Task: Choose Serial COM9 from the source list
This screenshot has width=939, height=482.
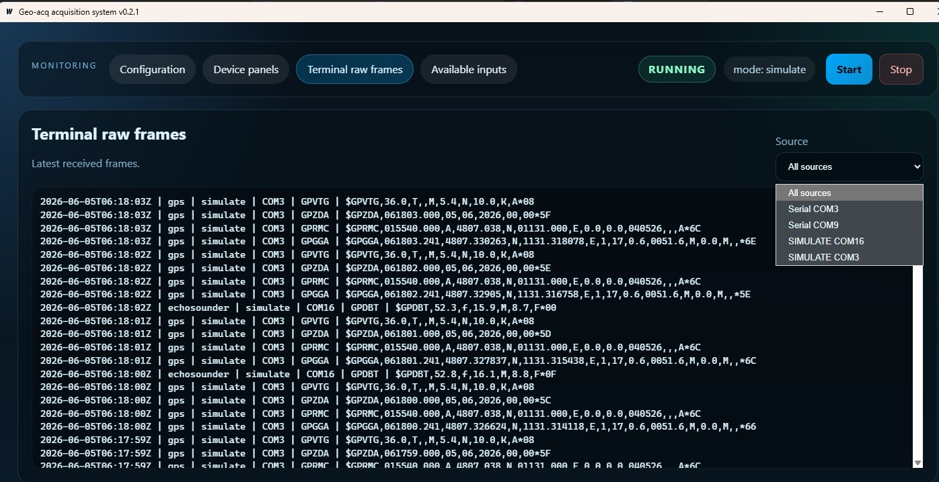Action: [x=849, y=225]
